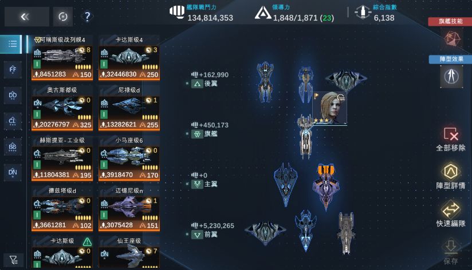Select the list view tab in sidebar
472x270 pixels.
(x=11, y=44)
